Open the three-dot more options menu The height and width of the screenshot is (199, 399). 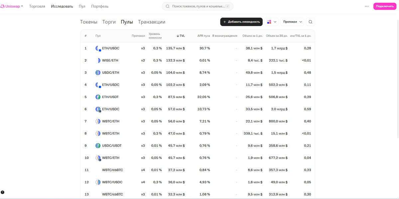click(367, 6)
